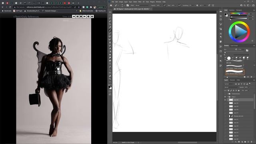The height and width of the screenshot is (144, 256).
Task: Add layer mask icon in Layers panel
Action: (x=239, y=142)
